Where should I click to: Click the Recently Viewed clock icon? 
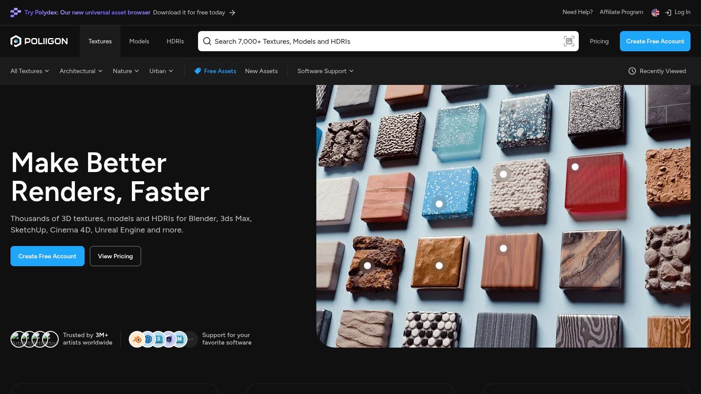click(632, 71)
